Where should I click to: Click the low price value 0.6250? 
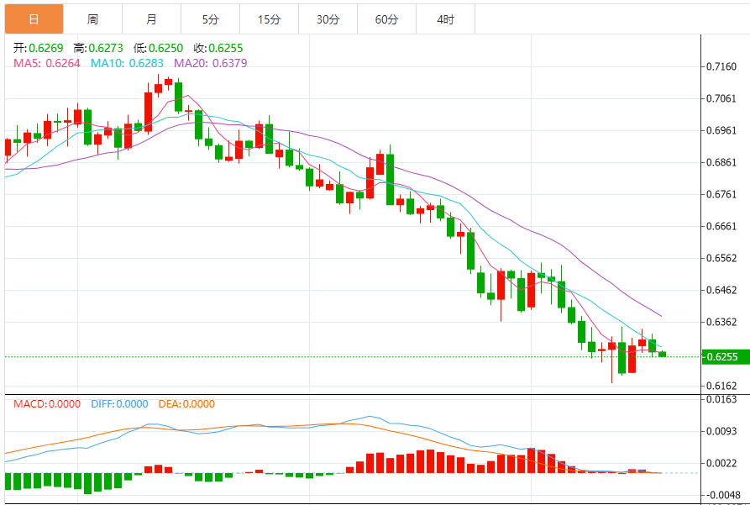click(165, 48)
